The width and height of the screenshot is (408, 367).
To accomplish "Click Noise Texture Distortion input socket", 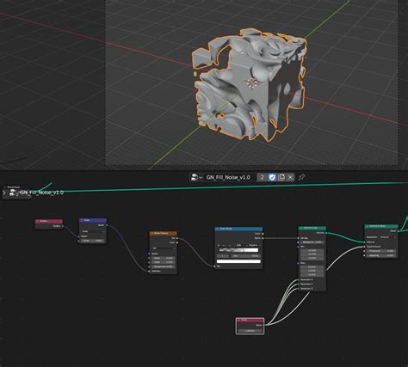I will tap(149, 271).
